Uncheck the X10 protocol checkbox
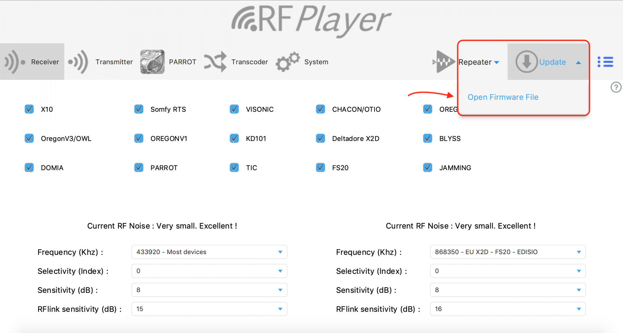Viewport: 623px width, 333px height. pos(29,109)
